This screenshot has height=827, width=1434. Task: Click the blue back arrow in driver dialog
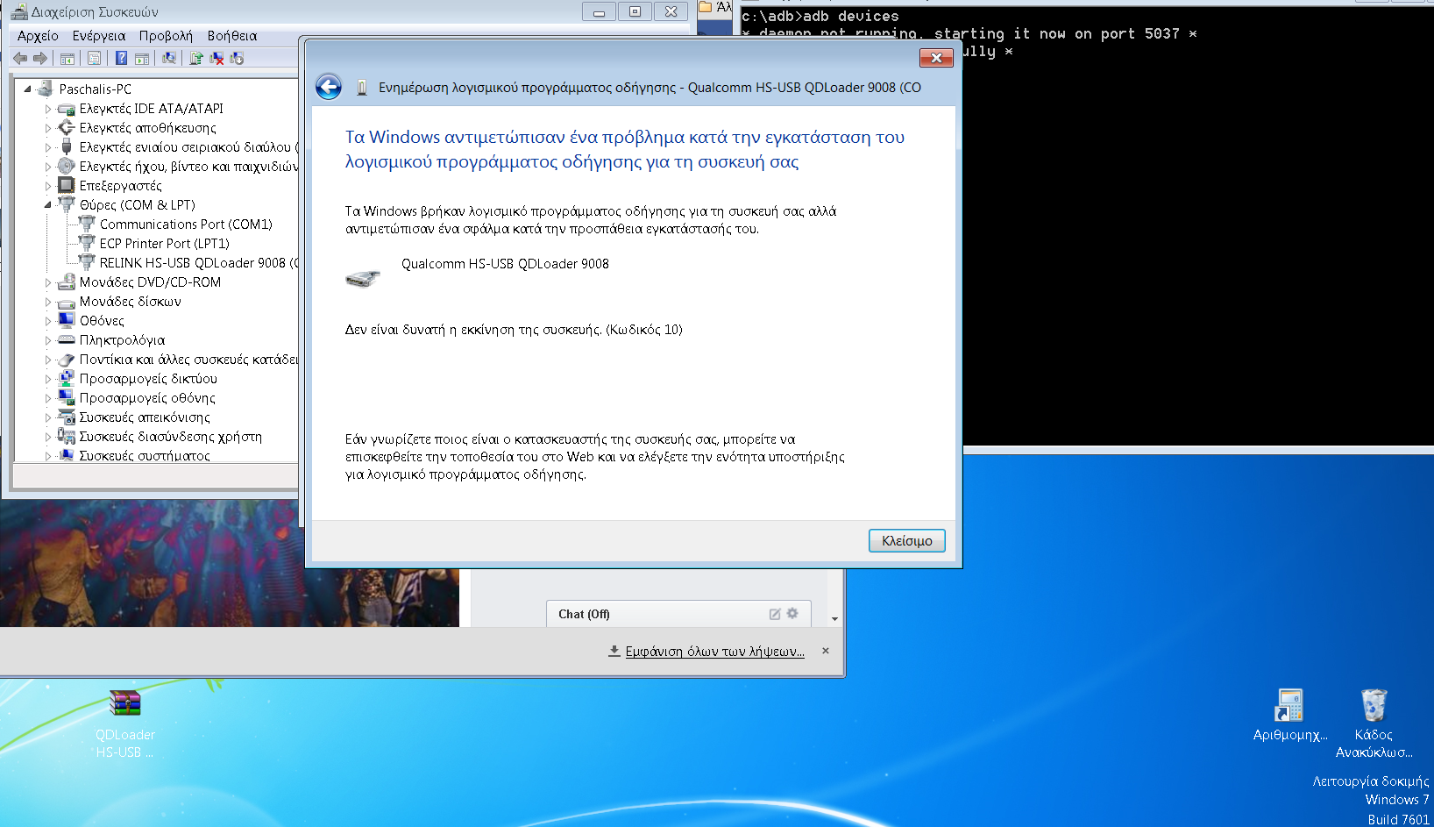point(329,87)
